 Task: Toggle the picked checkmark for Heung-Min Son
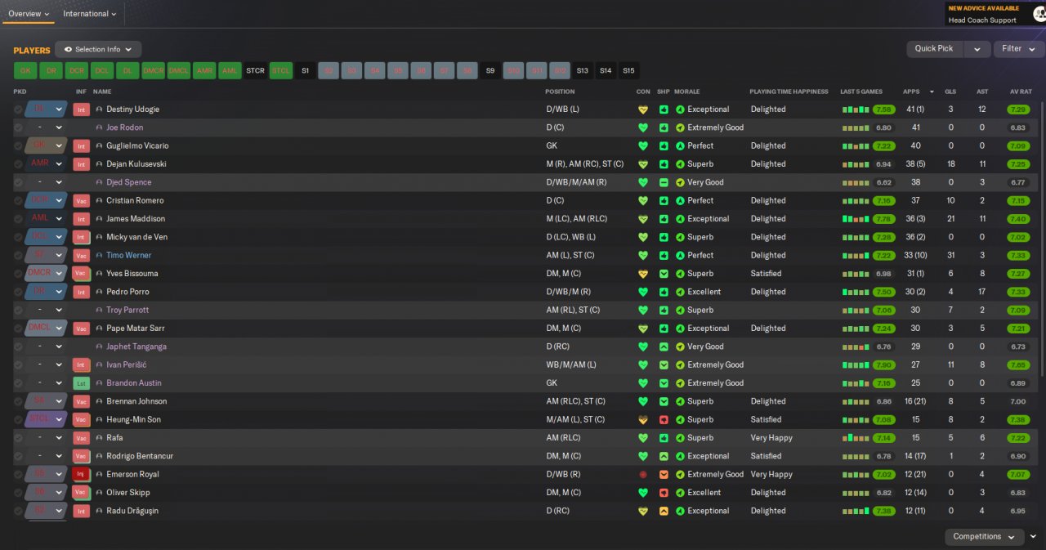tap(18, 419)
